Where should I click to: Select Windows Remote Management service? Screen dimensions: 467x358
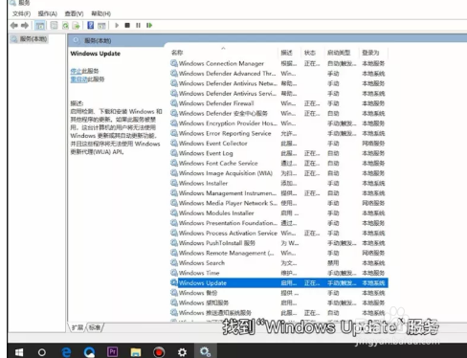[x=278, y=253]
